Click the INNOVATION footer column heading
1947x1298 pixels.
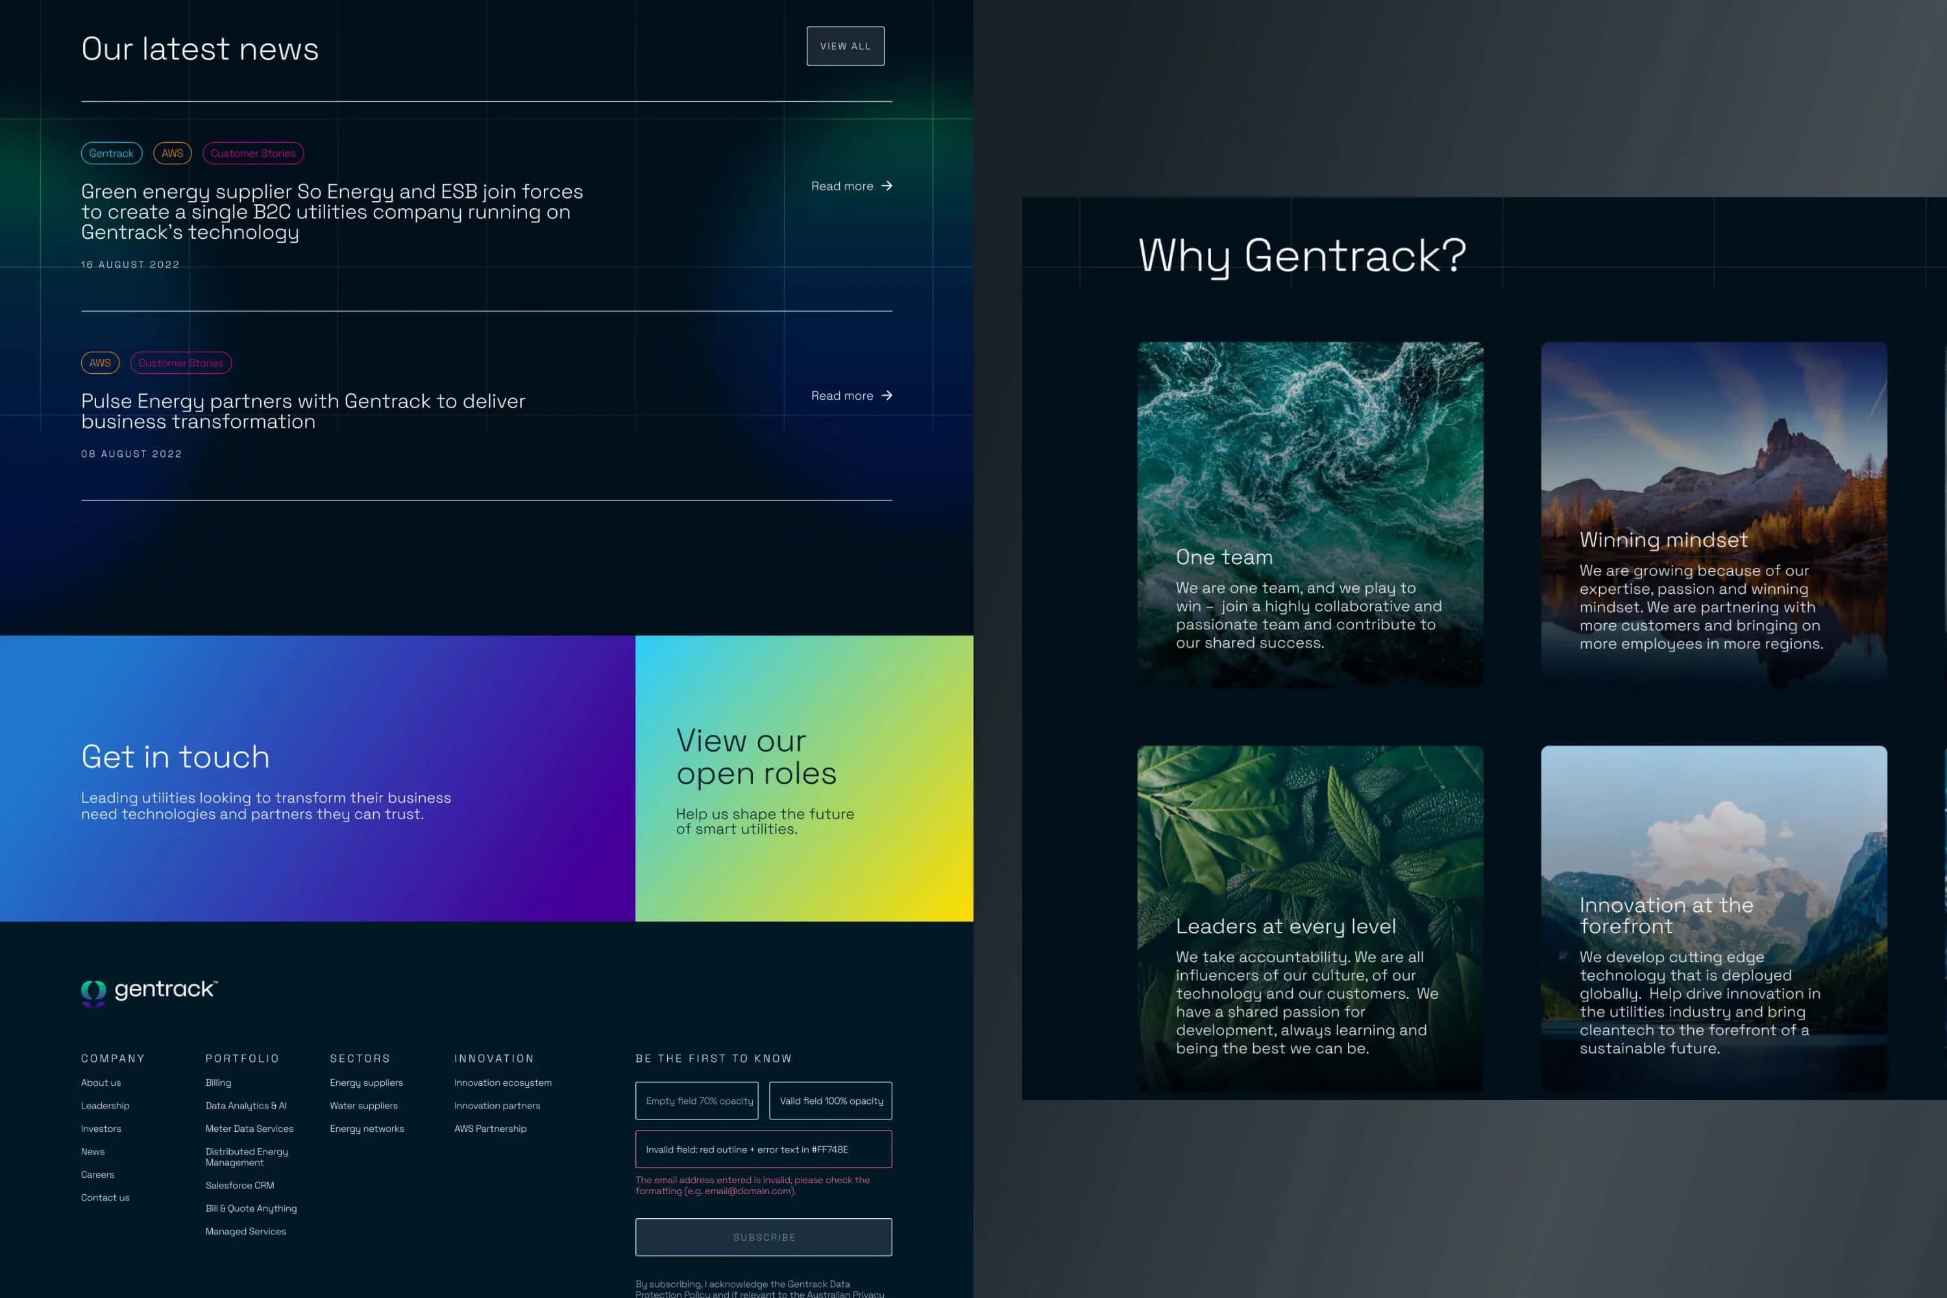(x=493, y=1059)
